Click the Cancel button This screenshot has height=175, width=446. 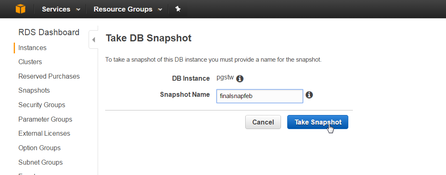pos(263,122)
